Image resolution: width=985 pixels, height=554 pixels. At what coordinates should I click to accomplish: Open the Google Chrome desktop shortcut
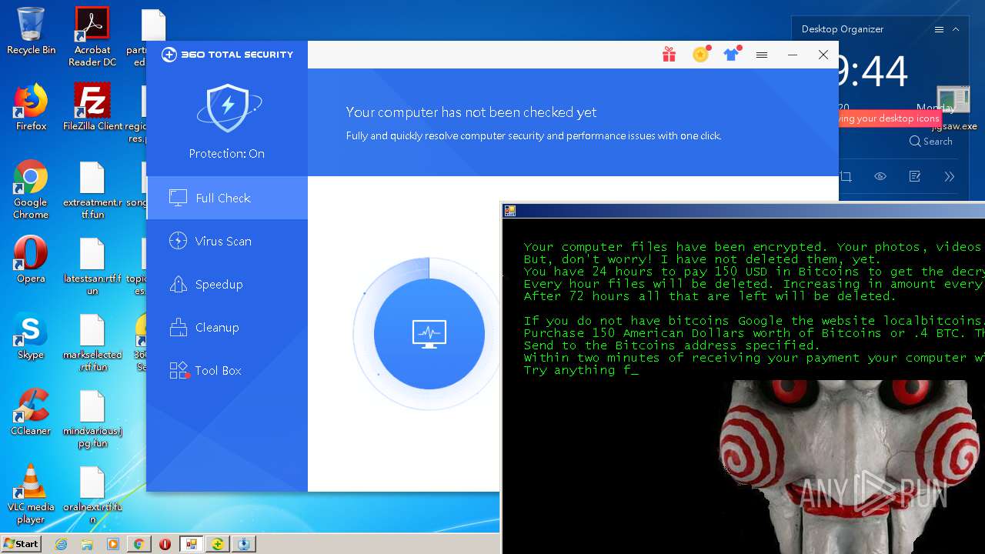[31, 189]
